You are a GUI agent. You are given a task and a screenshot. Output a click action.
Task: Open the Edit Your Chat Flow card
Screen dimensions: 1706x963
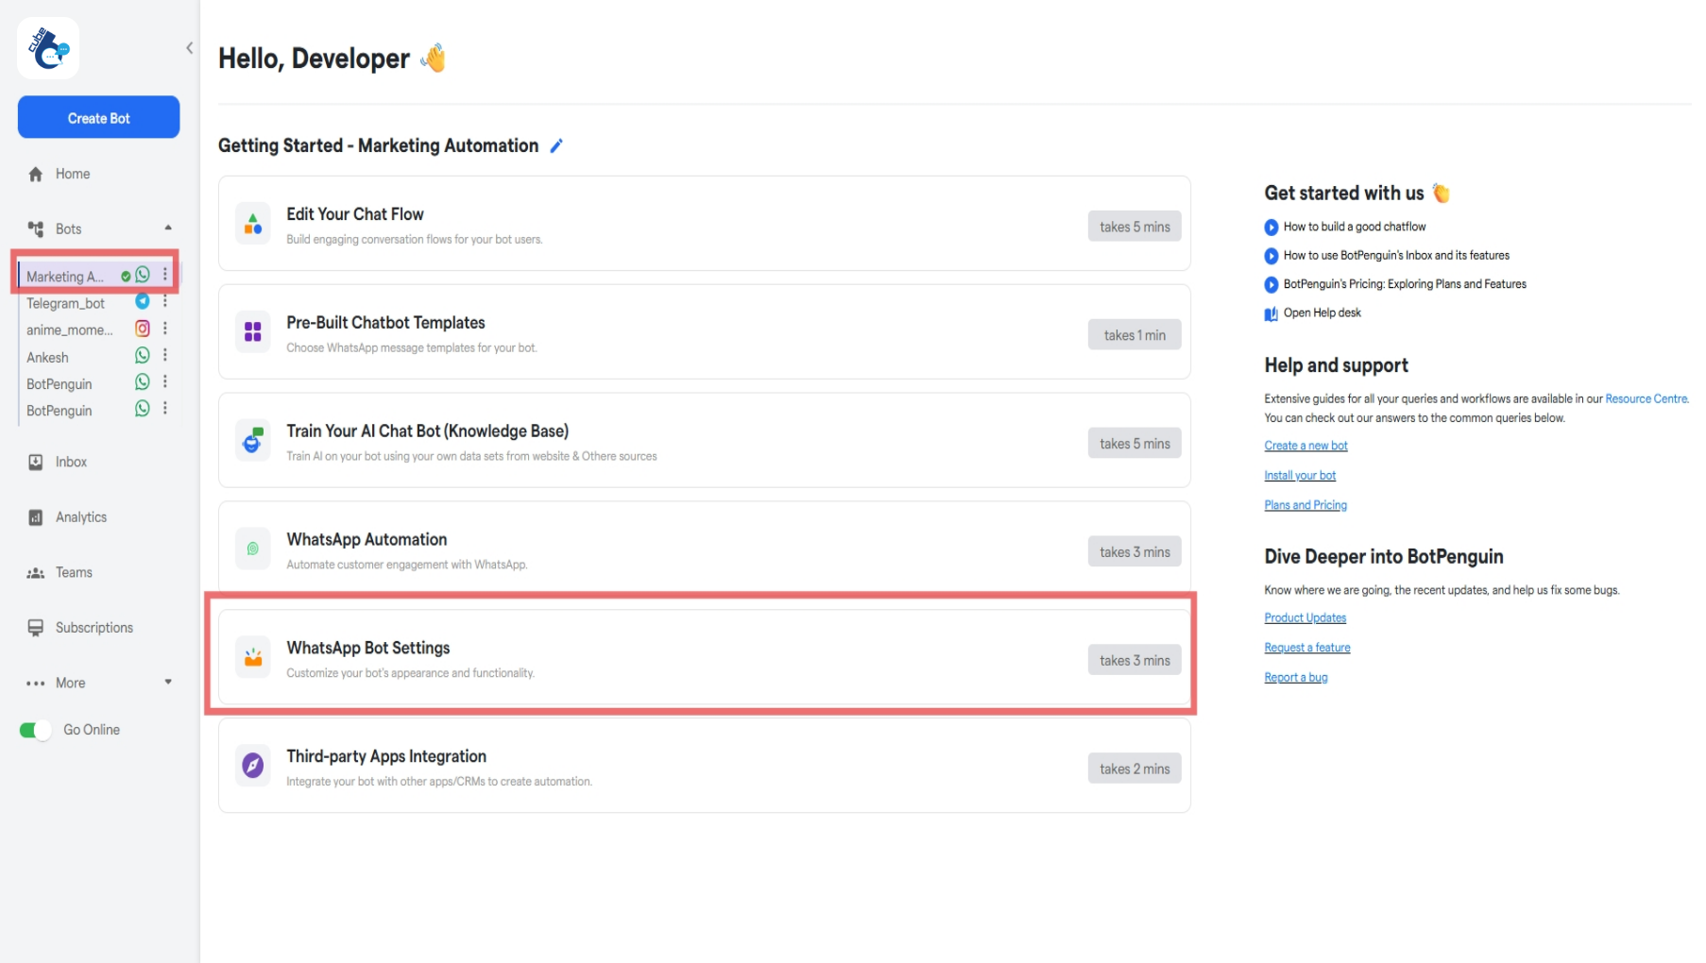[x=704, y=224]
